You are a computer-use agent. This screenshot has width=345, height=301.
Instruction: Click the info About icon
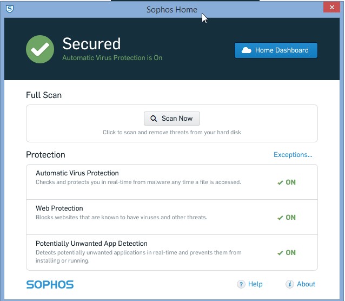click(x=289, y=284)
